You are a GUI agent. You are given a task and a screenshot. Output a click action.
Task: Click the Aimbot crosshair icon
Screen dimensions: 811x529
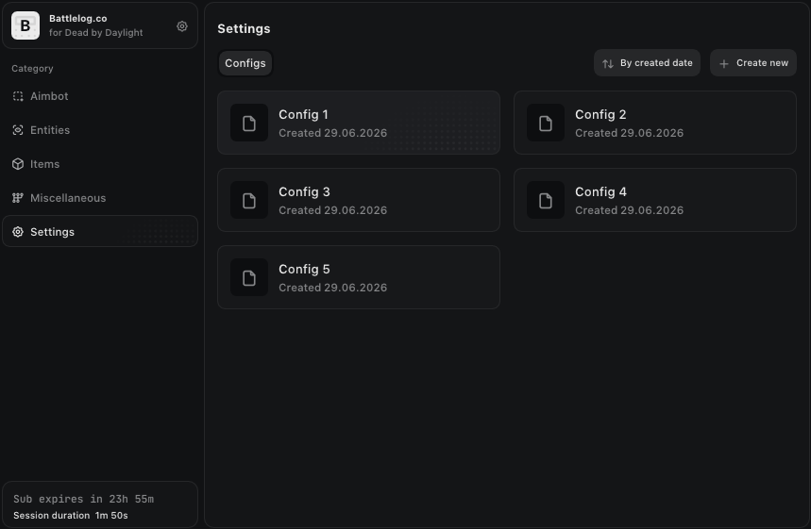[x=18, y=96]
